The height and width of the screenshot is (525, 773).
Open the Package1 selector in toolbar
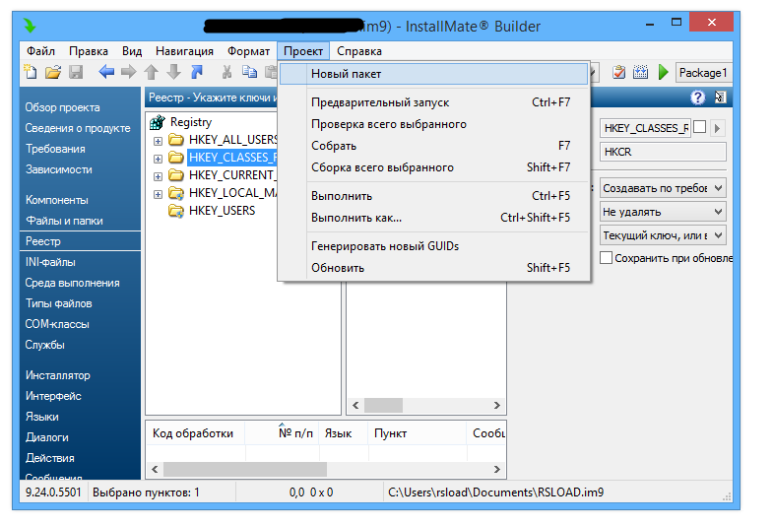[703, 73]
